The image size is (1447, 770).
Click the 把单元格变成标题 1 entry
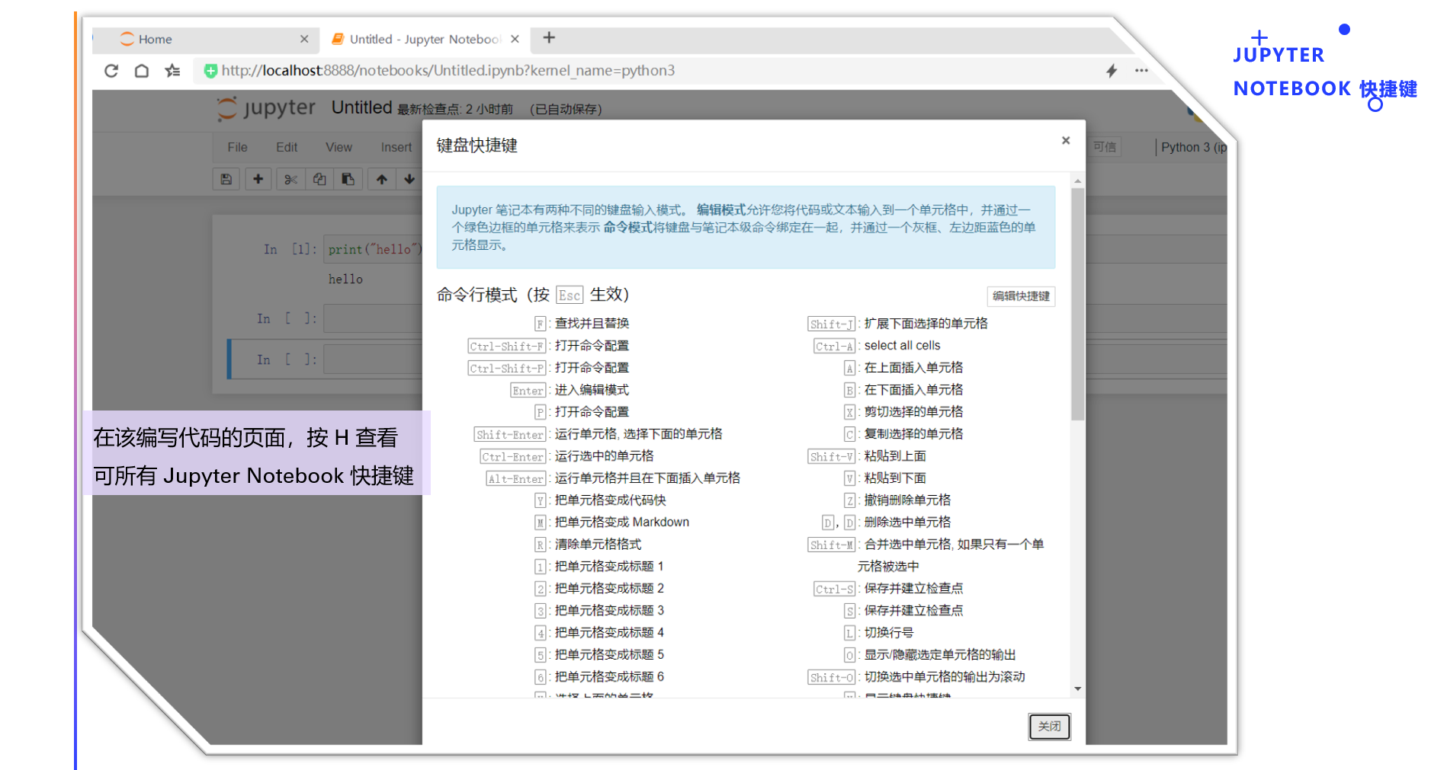pos(609,567)
